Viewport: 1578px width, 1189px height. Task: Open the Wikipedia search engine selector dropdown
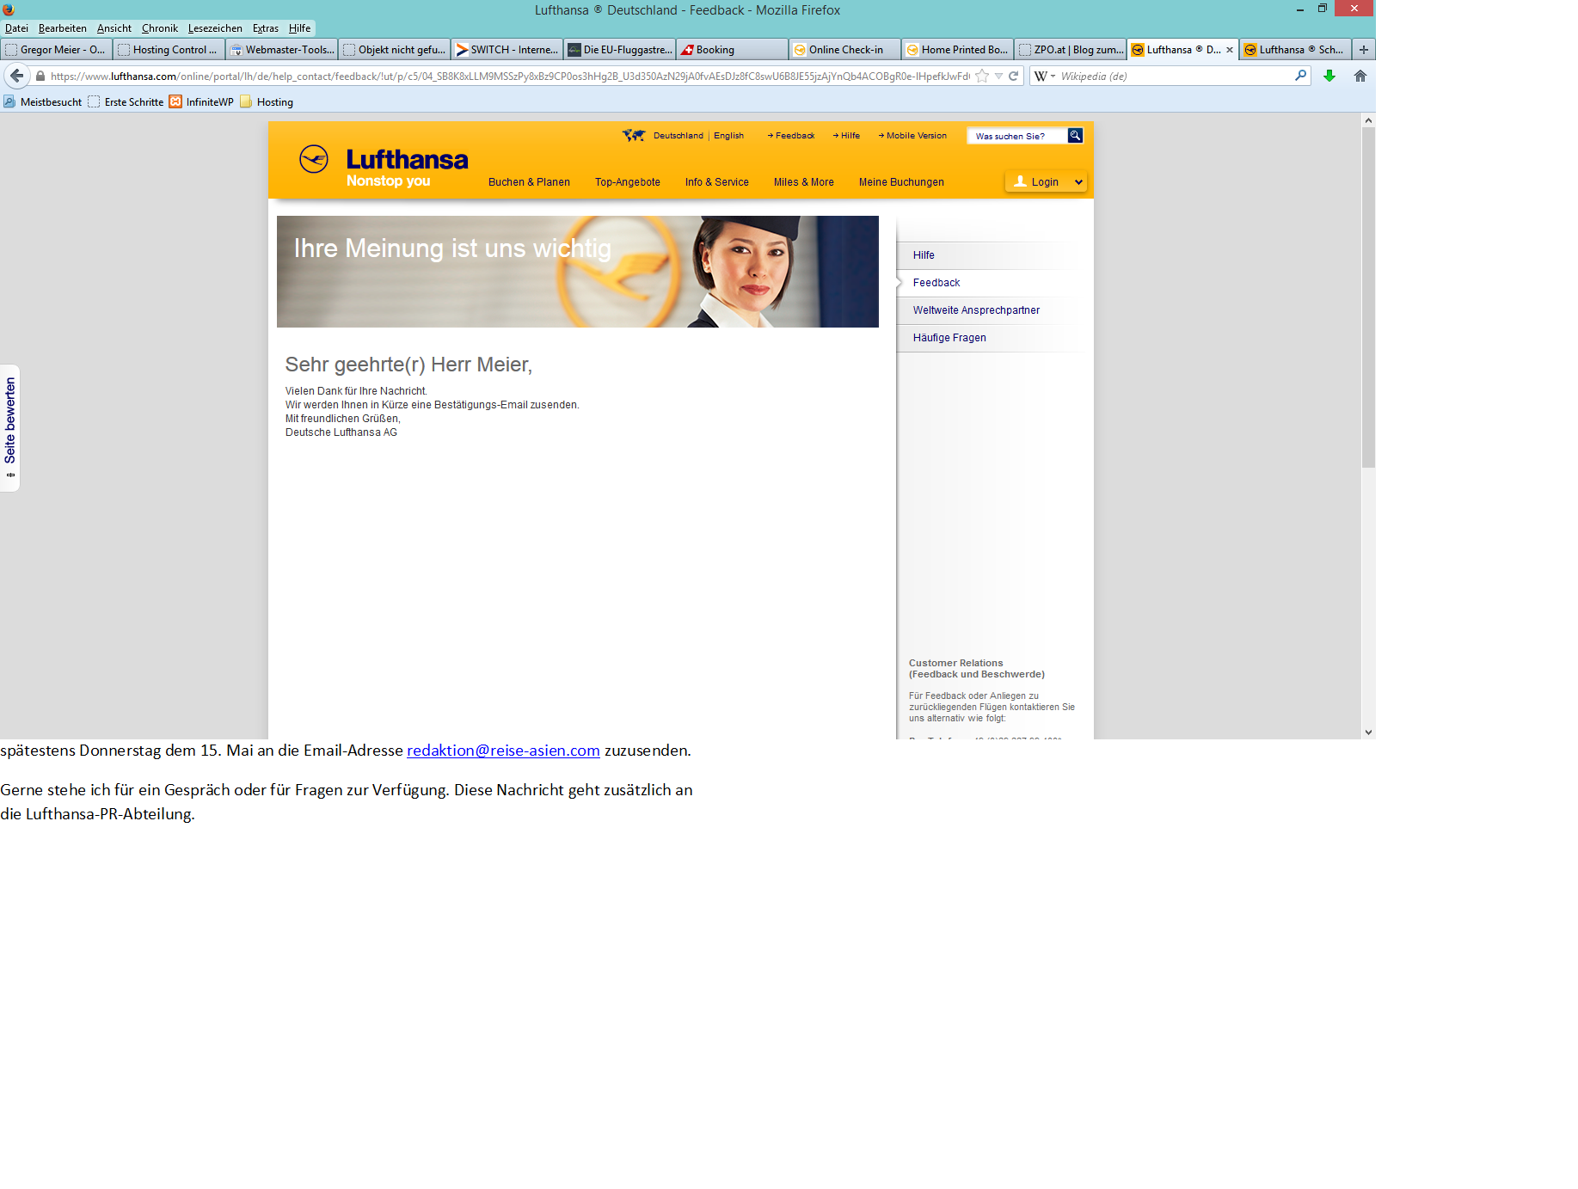pos(1044,76)
